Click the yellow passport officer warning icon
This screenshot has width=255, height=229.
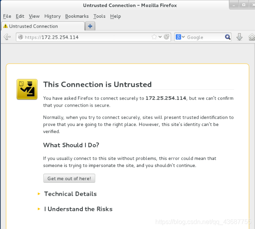[27, 89]
